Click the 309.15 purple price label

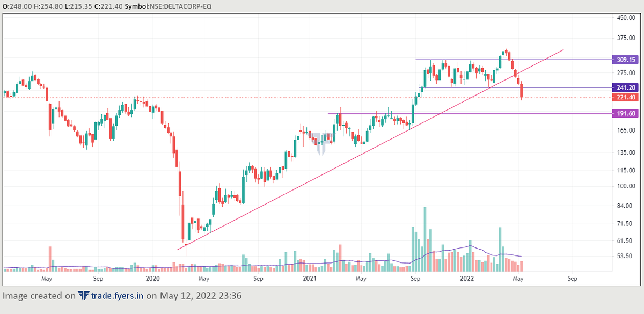tap(626, 60)
